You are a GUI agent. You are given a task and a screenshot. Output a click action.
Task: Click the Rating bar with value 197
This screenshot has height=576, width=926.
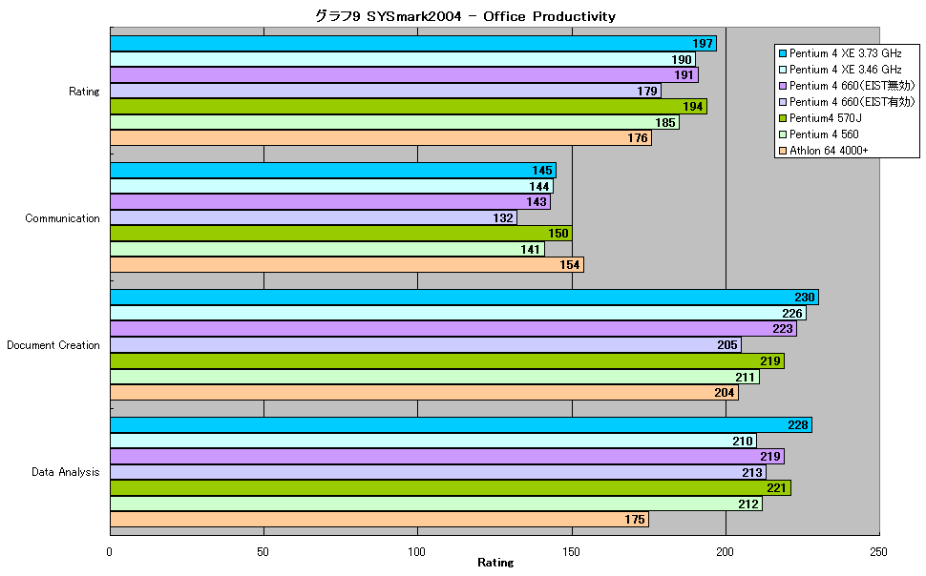click(412, 44)
